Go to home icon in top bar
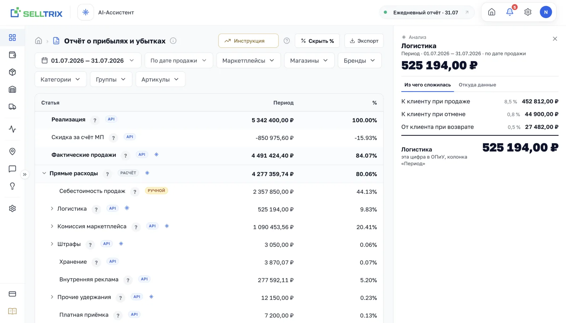The height and width of the screenshot is (323, 566). tap(492, 12)
